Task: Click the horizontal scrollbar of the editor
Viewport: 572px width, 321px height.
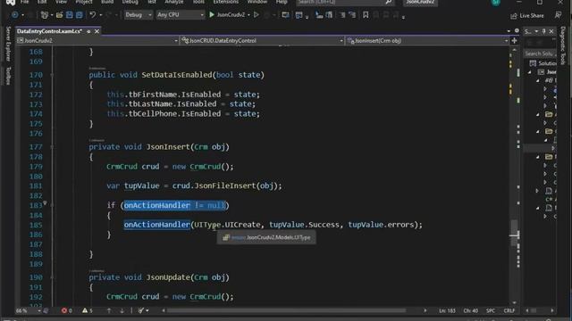Action: pos(286,310)
